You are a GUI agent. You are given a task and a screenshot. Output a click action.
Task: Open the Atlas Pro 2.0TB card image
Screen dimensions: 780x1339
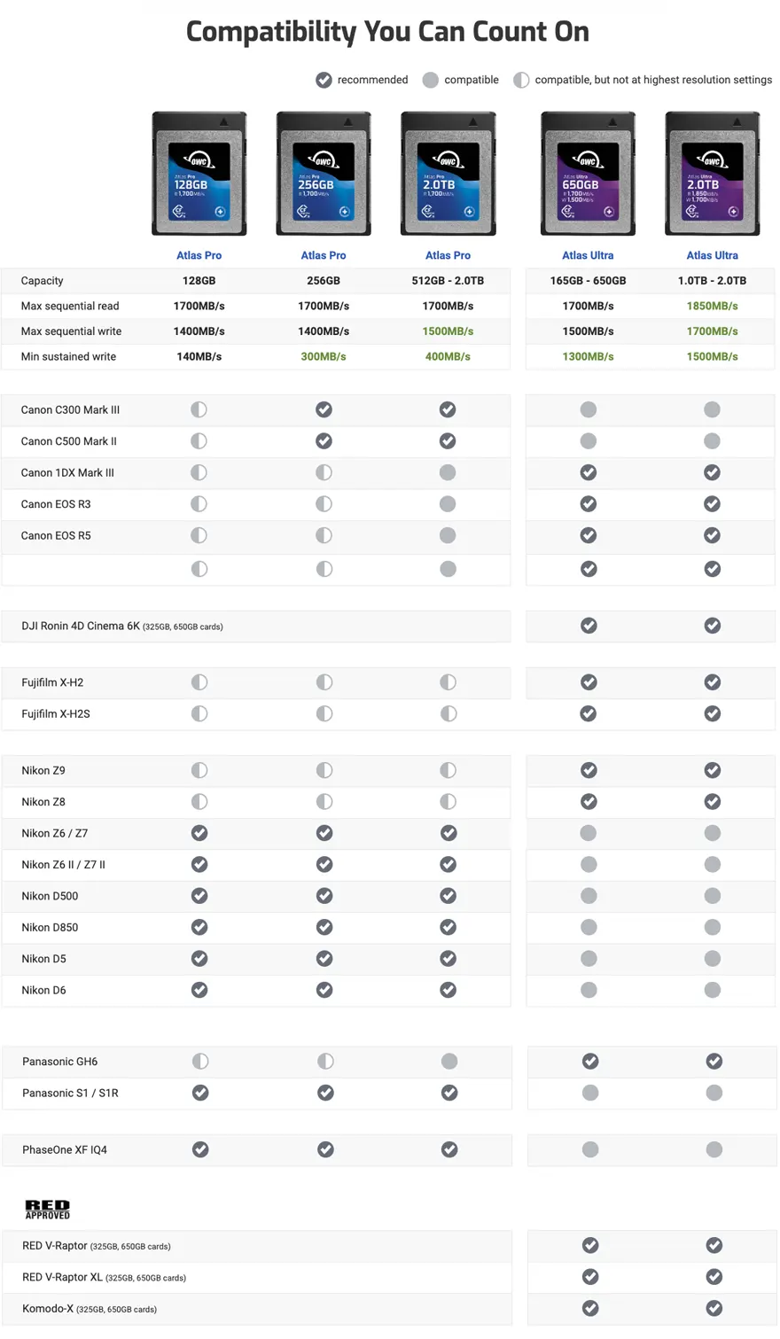point(448,174)
